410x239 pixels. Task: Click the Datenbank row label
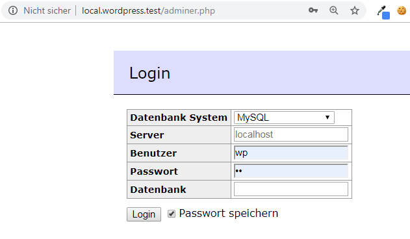click(158, 190)
